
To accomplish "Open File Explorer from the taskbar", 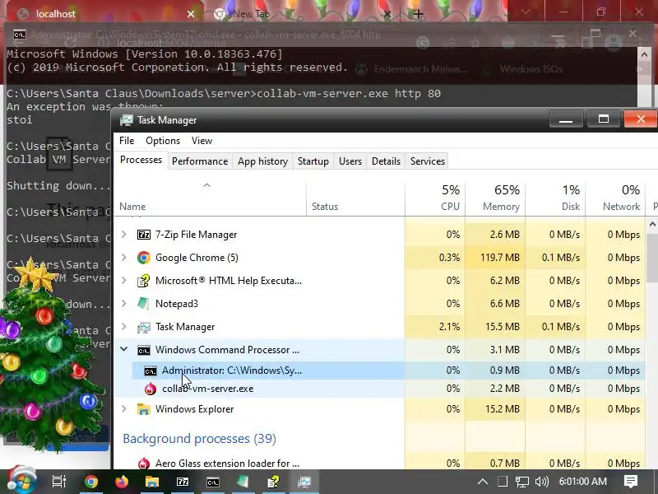I will pyautogui.click(x=152, y=482).
